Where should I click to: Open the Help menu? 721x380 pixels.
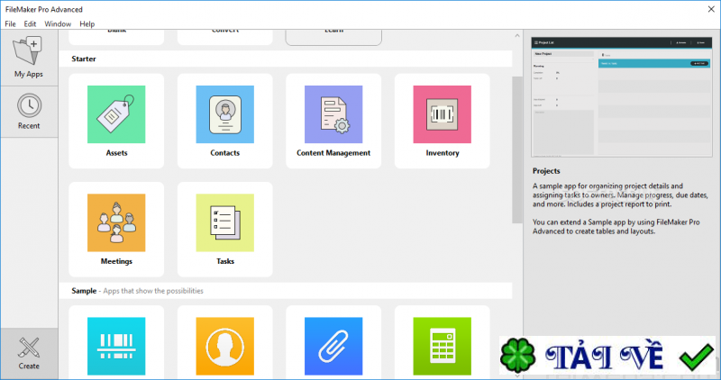tap(87, 24)
